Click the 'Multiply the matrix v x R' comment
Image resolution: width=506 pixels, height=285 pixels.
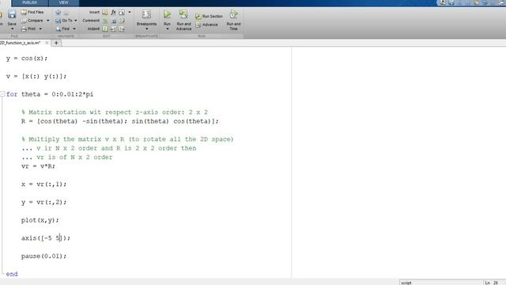tap(127, 139)
